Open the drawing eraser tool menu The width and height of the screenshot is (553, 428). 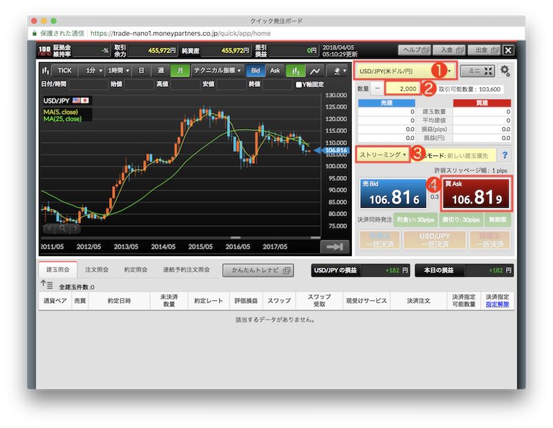click(339, 71)
